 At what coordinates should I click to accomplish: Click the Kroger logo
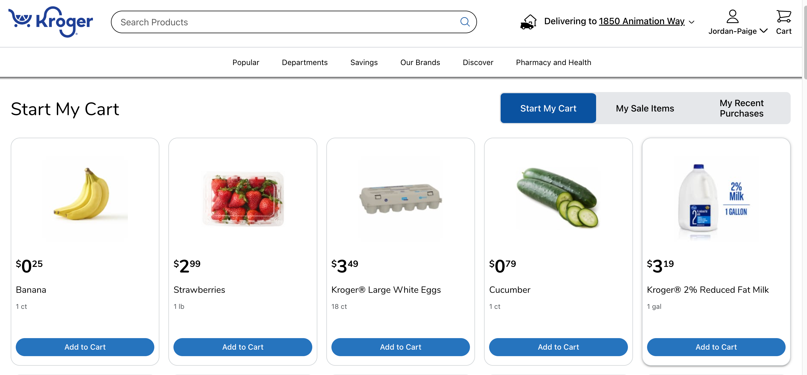click(x=51, y=21)
